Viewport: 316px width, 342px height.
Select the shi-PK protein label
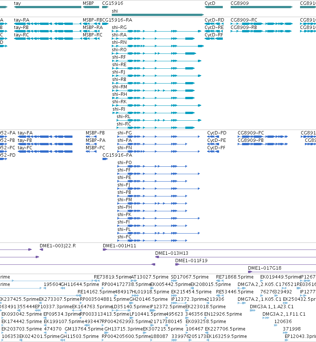point(124,215)
